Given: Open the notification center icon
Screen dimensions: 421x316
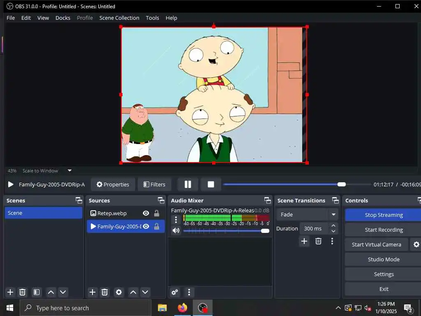Looking at the screenshot, I should click(x=408, y=308).
